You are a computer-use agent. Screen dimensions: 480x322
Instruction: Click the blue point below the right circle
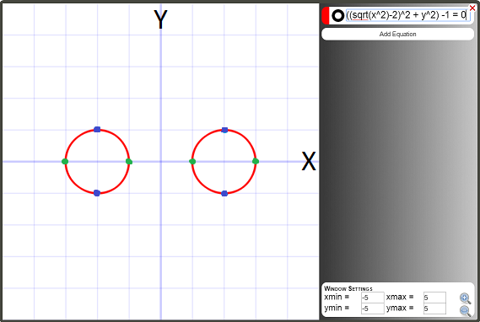pos(224,193)
